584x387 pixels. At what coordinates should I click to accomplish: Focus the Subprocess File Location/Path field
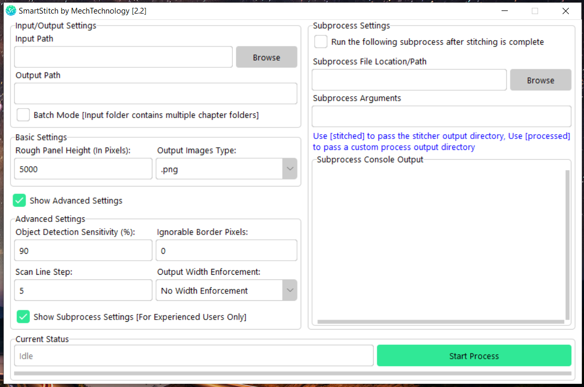pyautogui.click(x=409, y=80)
